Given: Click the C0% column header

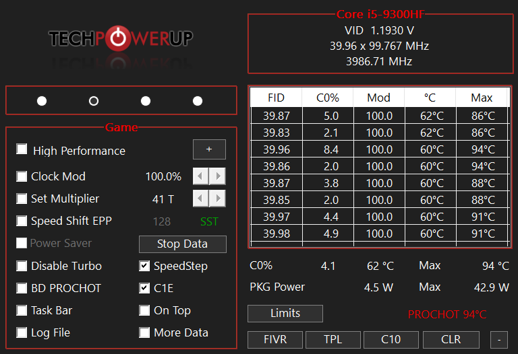Looking at the screenshot, I should [328, 98].
